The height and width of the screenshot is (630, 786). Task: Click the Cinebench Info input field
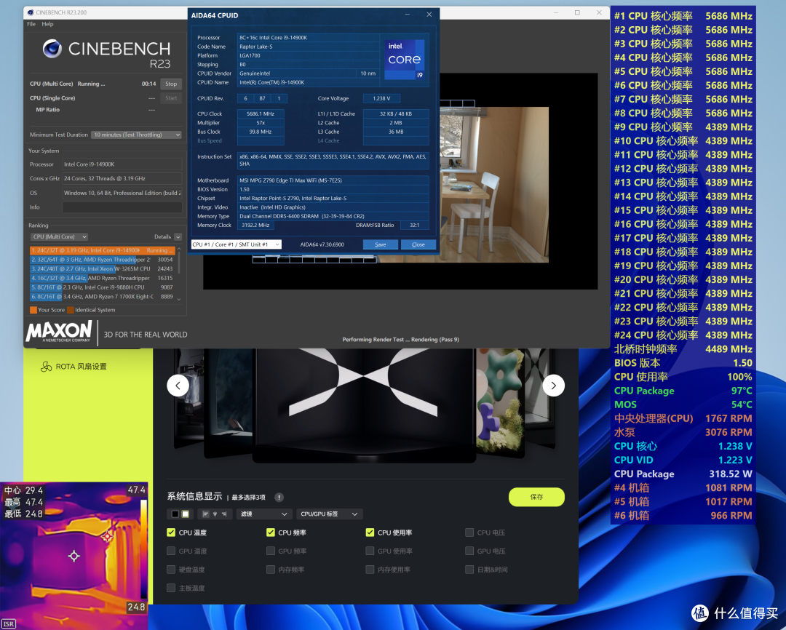click(122, 207)
